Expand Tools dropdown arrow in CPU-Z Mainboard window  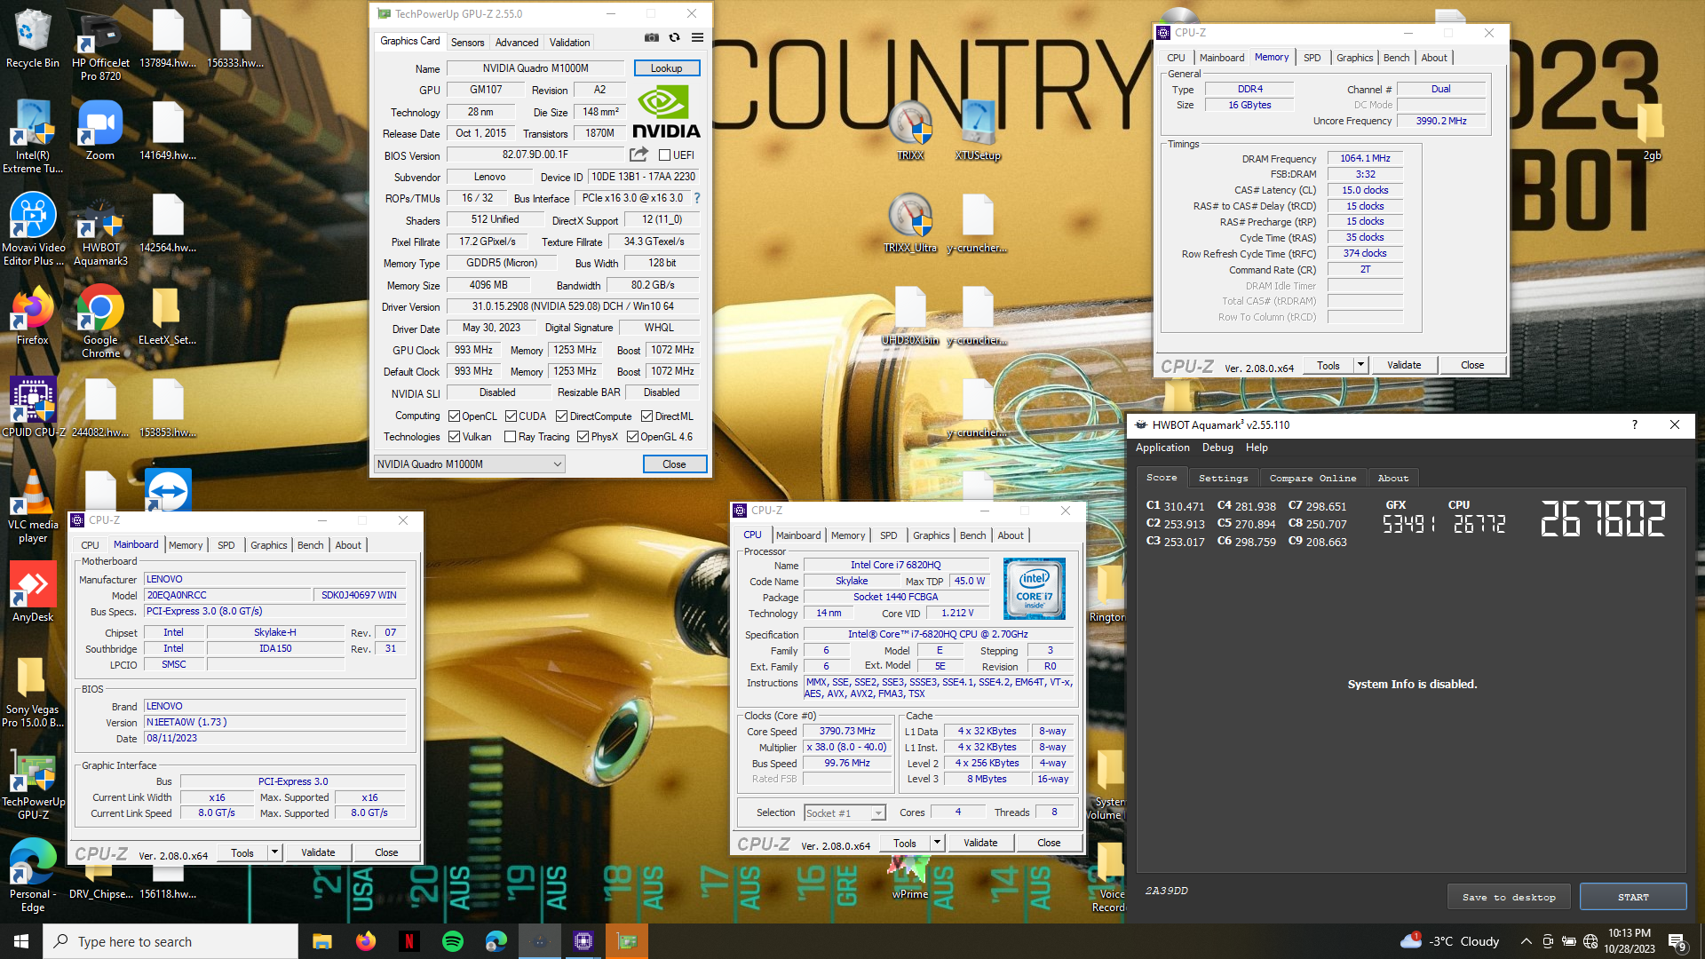[274, 852]
